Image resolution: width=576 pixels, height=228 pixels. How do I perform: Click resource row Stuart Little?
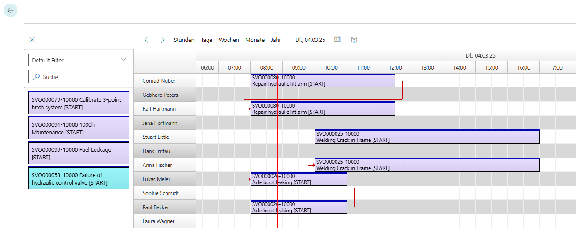tap(165, 137)
